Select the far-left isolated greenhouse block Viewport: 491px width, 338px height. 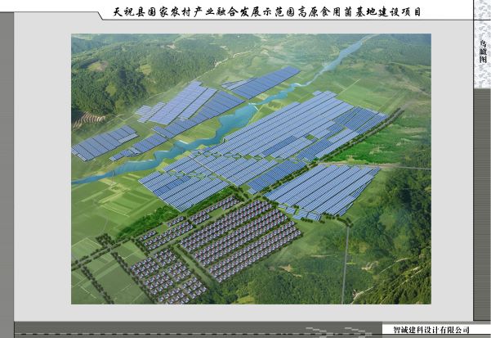coord(104,142)
